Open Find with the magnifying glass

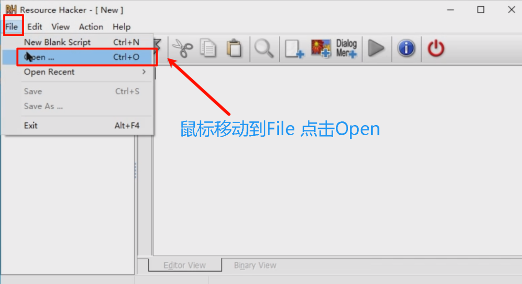pyautogui.click(x=264, y=49)
